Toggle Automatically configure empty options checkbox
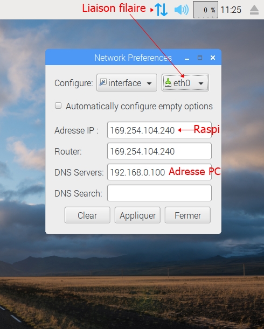264x329 pixels. [58, 106]
